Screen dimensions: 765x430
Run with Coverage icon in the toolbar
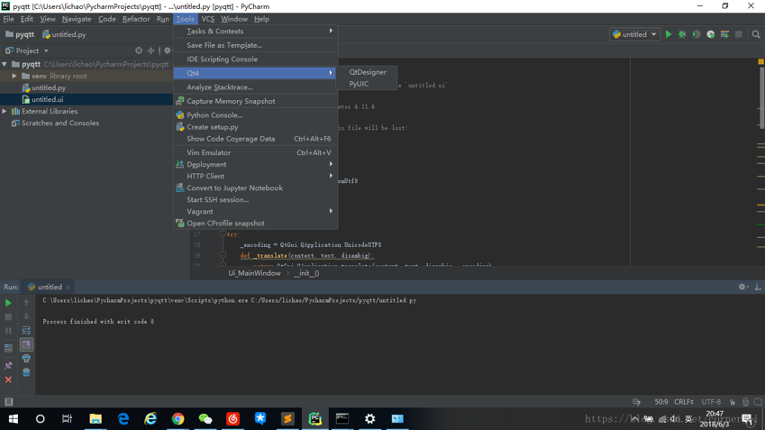[697, 34]
